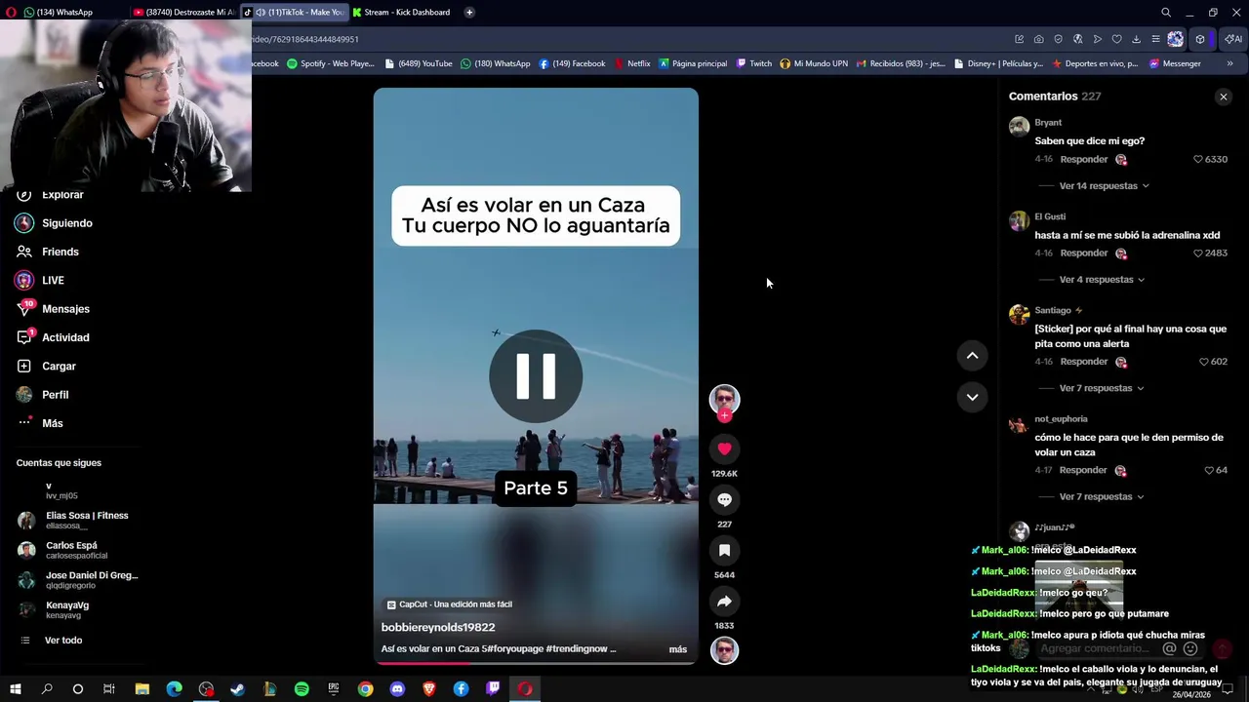1249x702 pixels.
Task: Like Santiago's comment with 602 likes
Action: point(1203,362)
